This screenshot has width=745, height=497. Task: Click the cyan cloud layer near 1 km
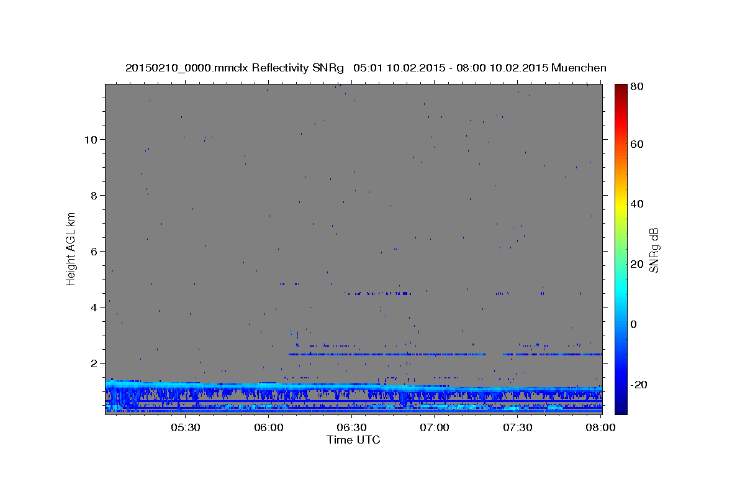[353, 387]
